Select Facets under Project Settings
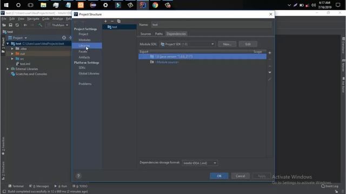 click(83, 52)
